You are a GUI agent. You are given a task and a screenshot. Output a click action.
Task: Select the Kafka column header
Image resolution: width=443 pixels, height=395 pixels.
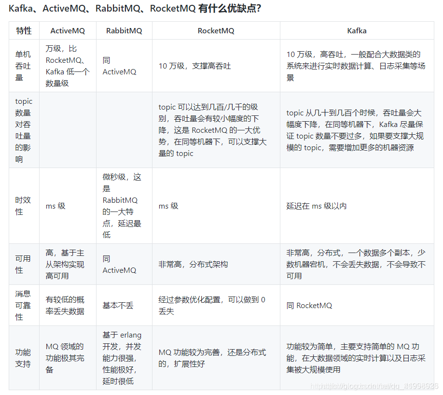click(x=357, y=30)
